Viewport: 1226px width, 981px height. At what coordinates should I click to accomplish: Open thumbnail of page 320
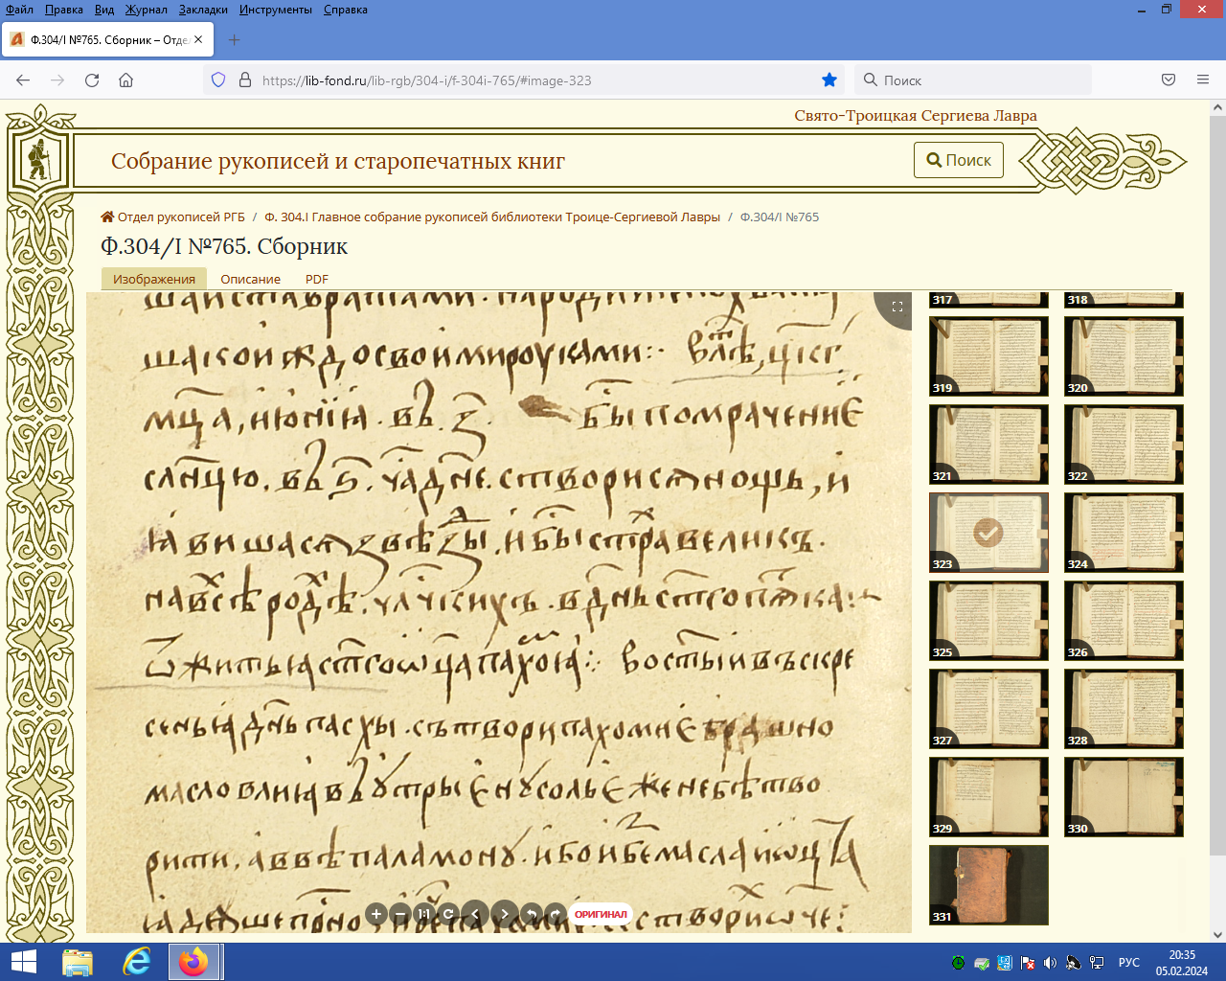(x=1124, y=355)
